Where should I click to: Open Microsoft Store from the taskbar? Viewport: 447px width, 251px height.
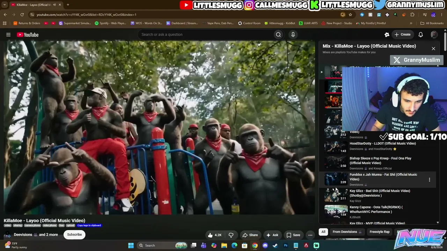tap(245, 245)
